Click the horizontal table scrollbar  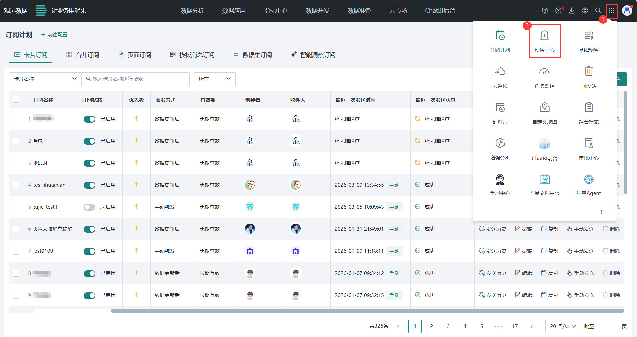tap(367, 311)
